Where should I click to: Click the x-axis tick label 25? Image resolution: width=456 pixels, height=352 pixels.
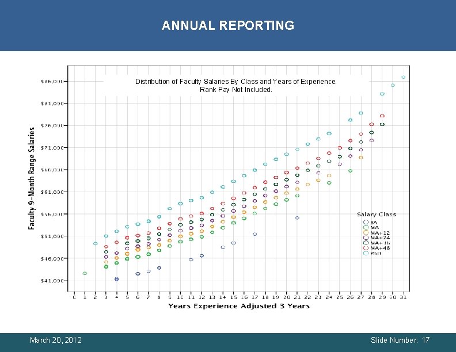(x=340, y=297)
